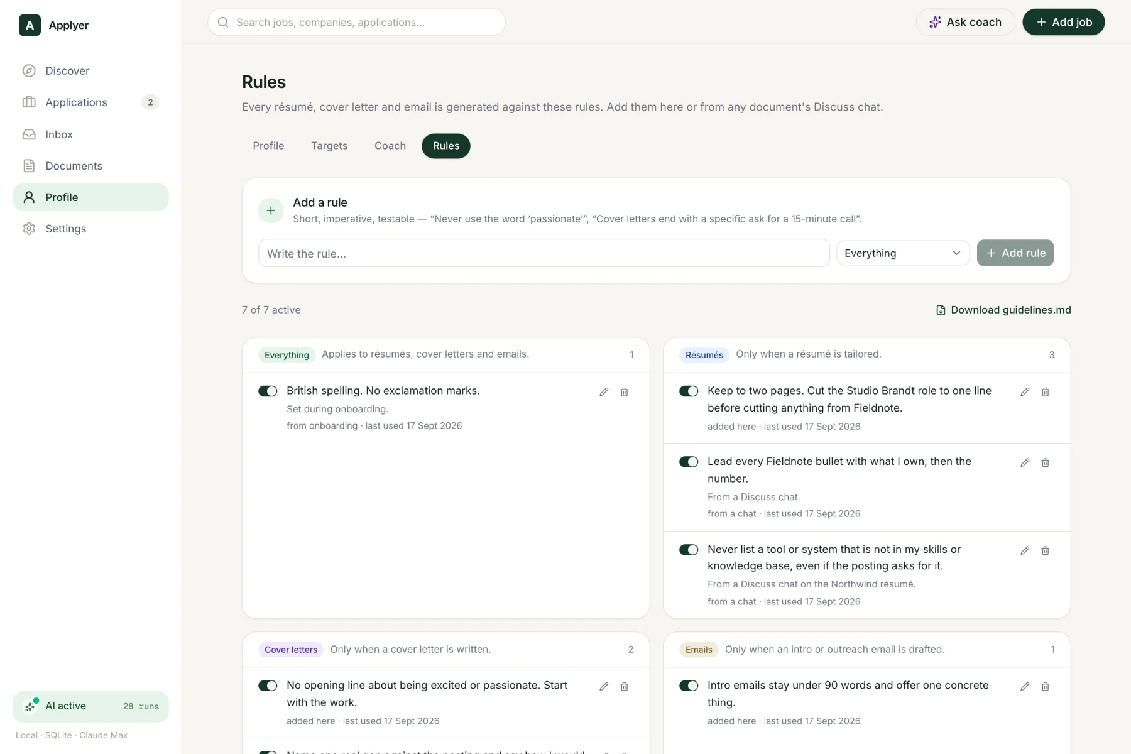Edit the No opening line rule

tap(604, 687)
